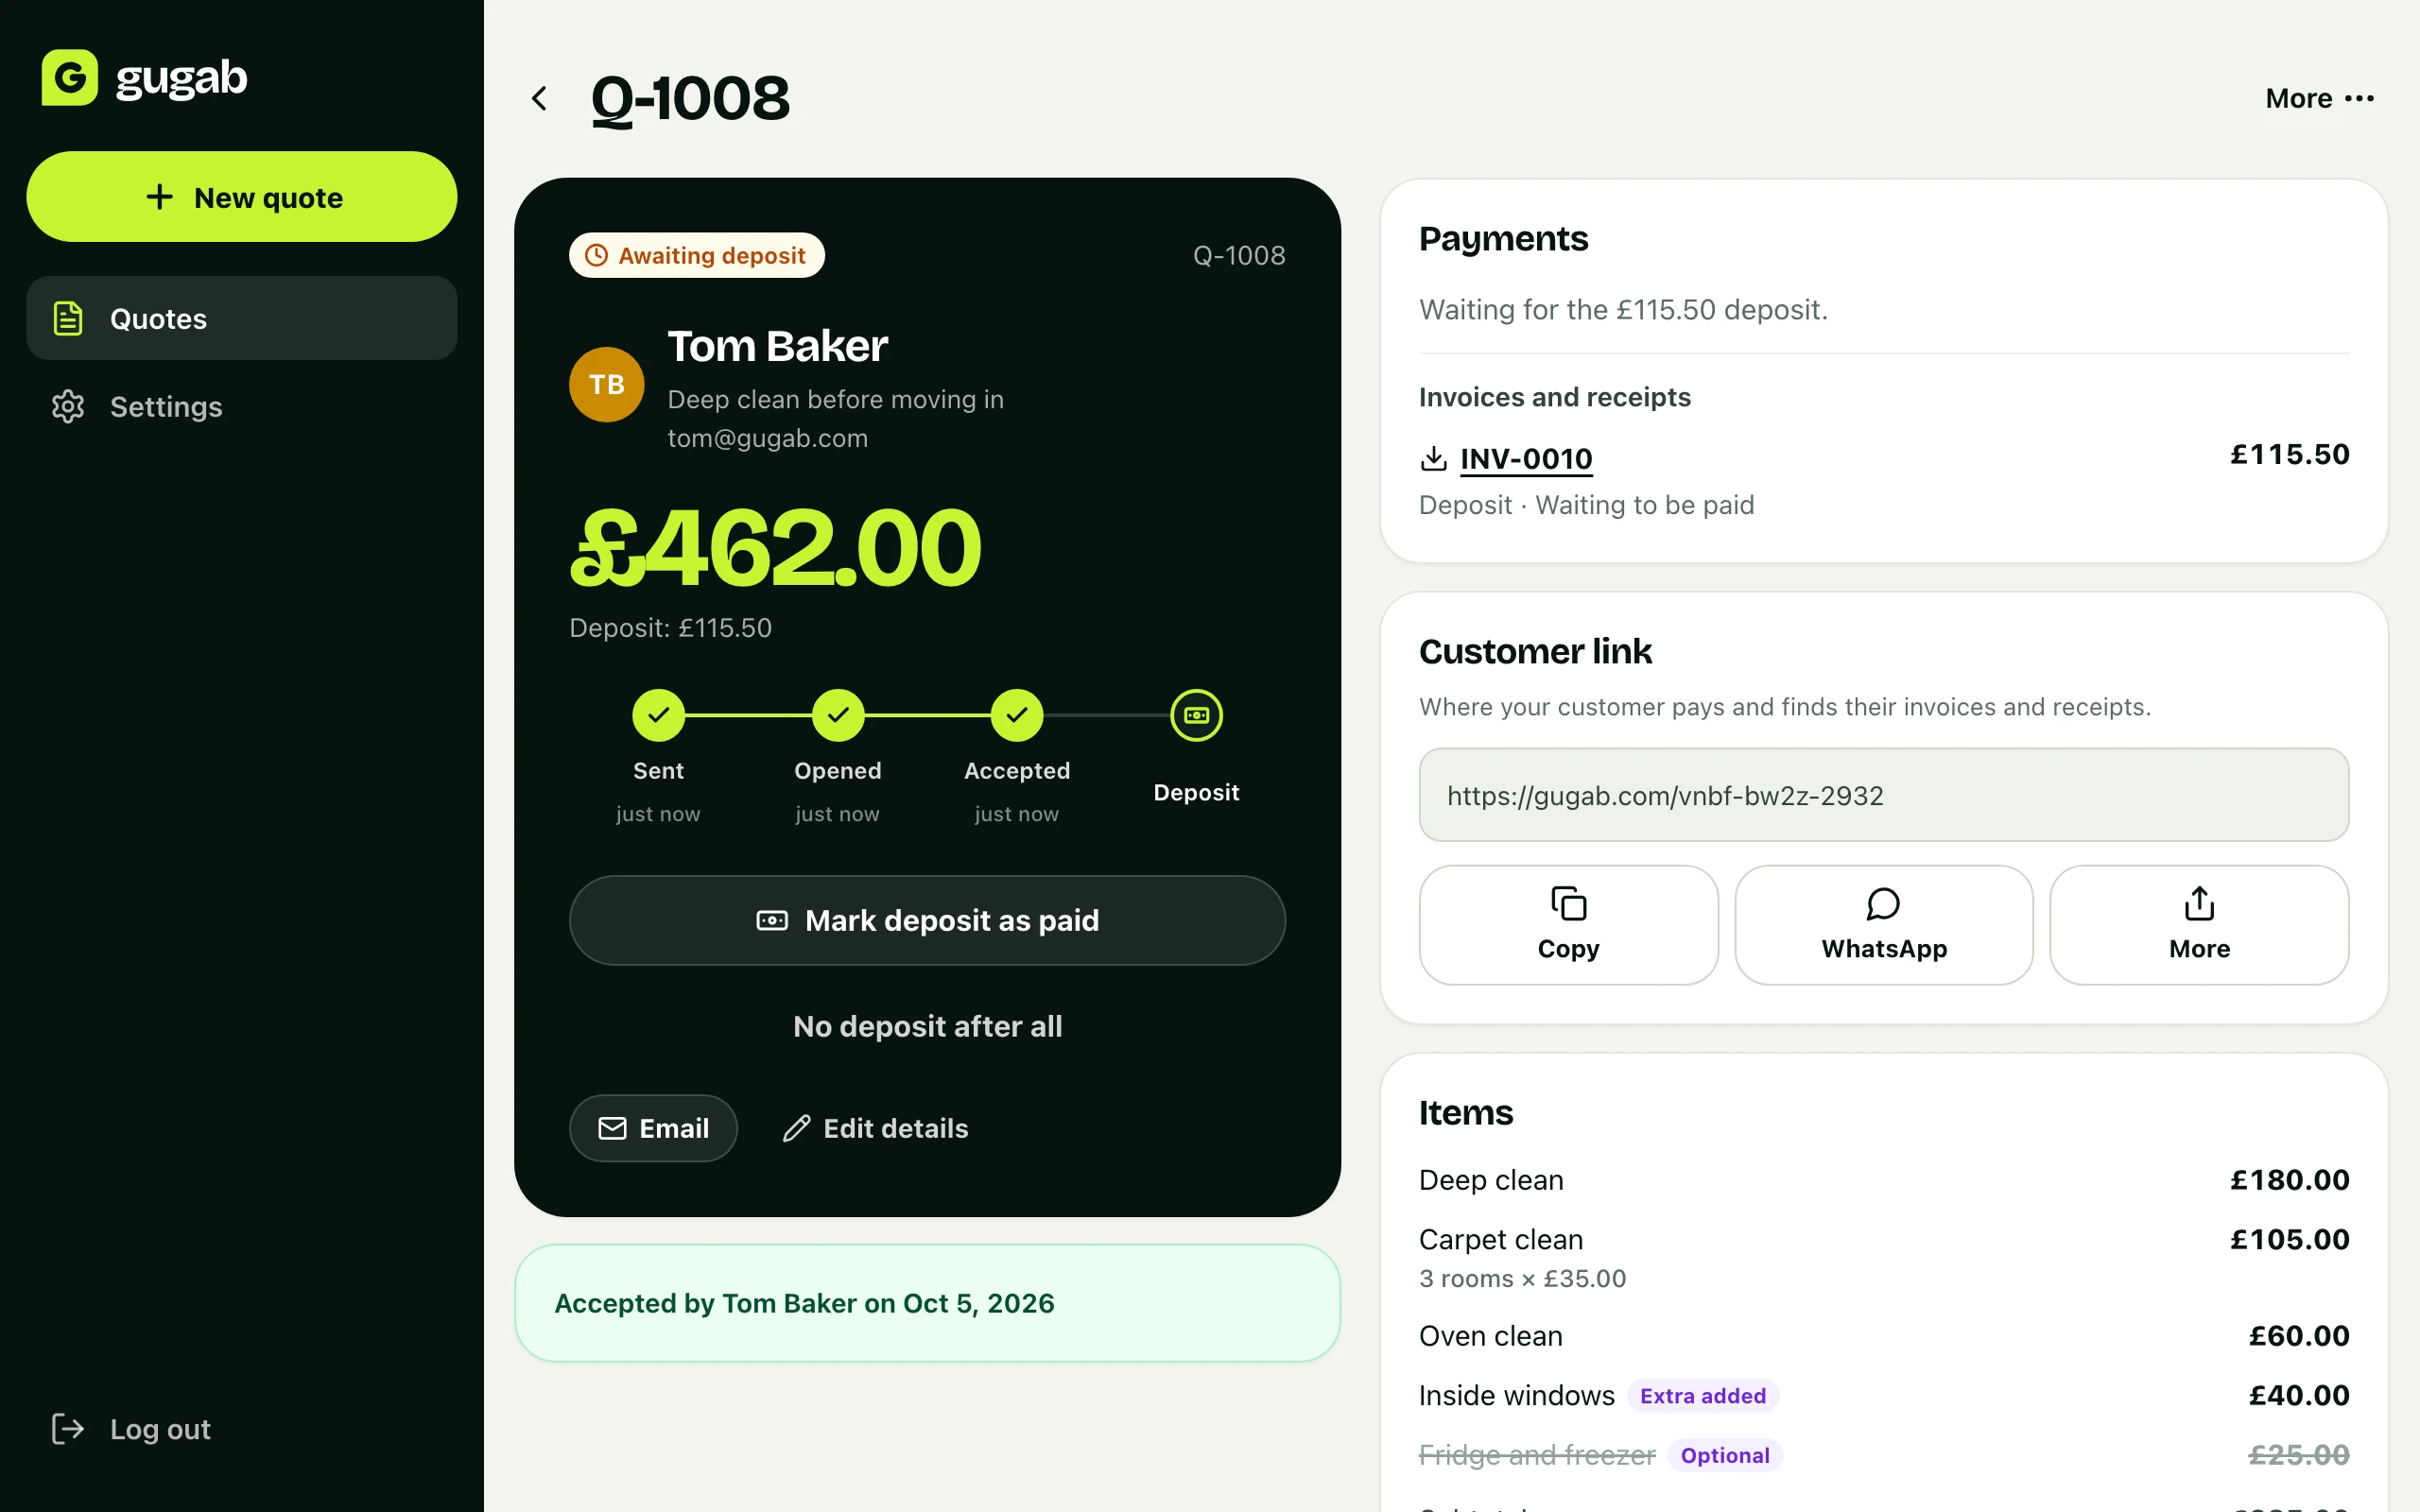Share the link via WhatsApp
This screenshot has height=1512, width=2420.
click(x=1883, y=925)
